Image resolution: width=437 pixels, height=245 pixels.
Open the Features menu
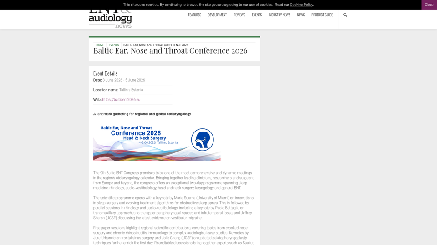[194, 15]
